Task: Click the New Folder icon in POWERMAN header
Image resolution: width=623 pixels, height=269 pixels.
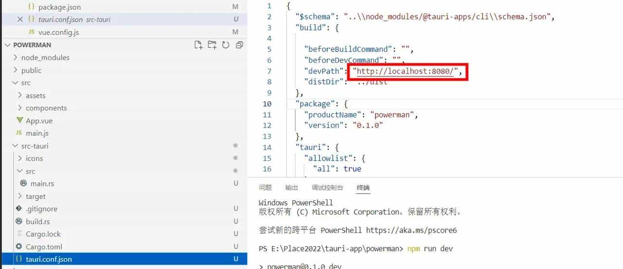Action: point(212,45)
